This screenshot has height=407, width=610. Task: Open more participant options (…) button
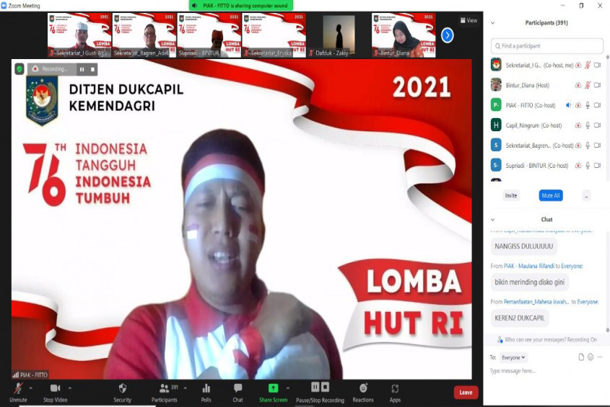point(586,196)
